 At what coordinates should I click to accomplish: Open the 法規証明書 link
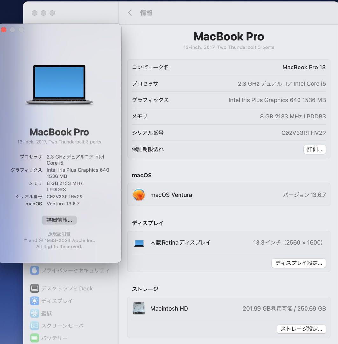point(59,233)
